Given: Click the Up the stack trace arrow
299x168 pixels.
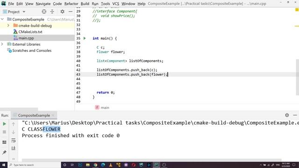Looking at the screenshot, I should pos(14,124).
